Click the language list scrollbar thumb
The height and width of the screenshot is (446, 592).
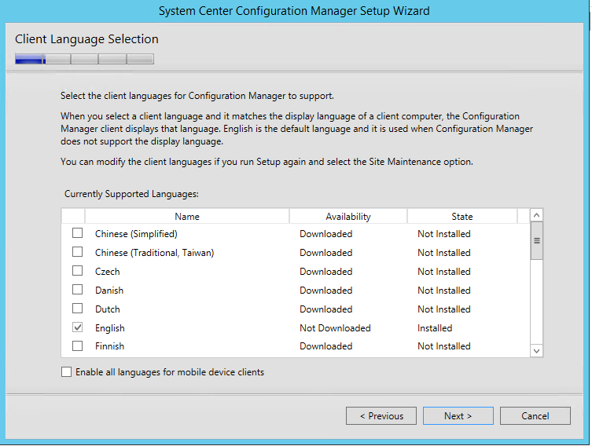[x=536, y=240]
